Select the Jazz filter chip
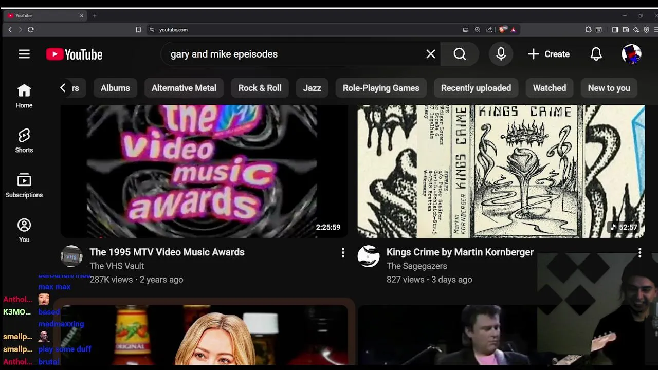Viewport: 658px width, 370px height. pyautogui.click(x=312, y=88)
